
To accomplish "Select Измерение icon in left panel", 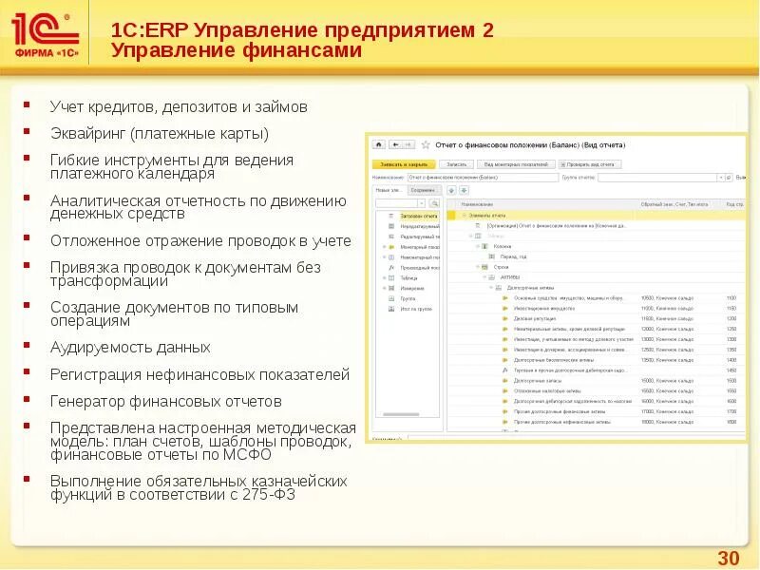I will (x=391, y=289).
